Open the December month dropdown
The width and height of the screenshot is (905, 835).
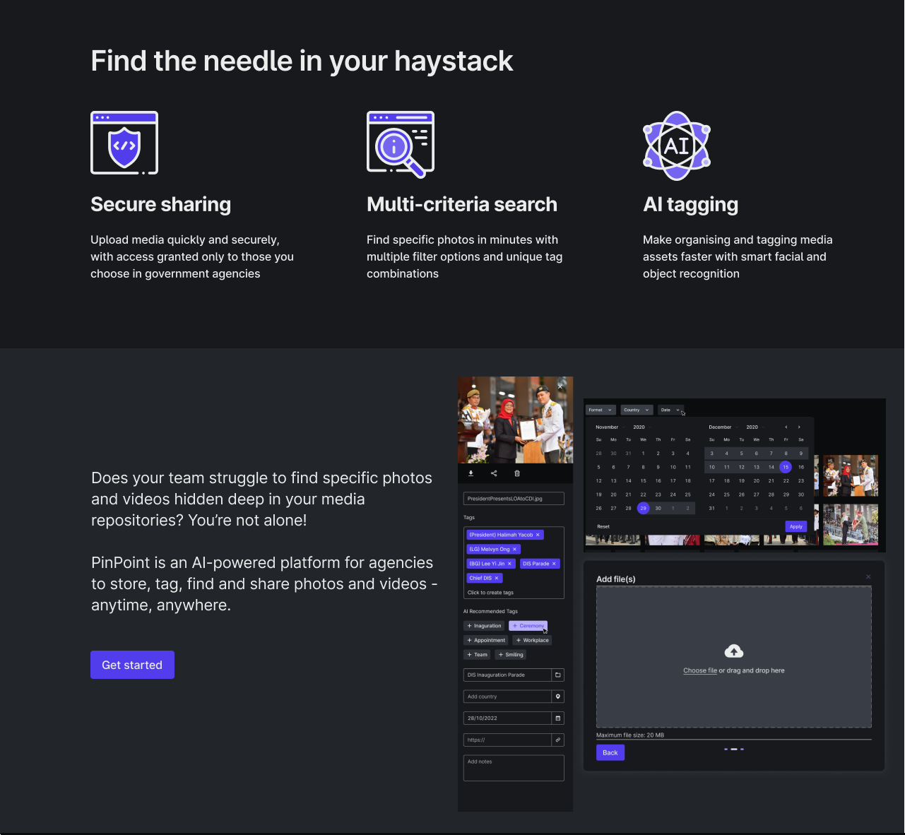[723, 427]
